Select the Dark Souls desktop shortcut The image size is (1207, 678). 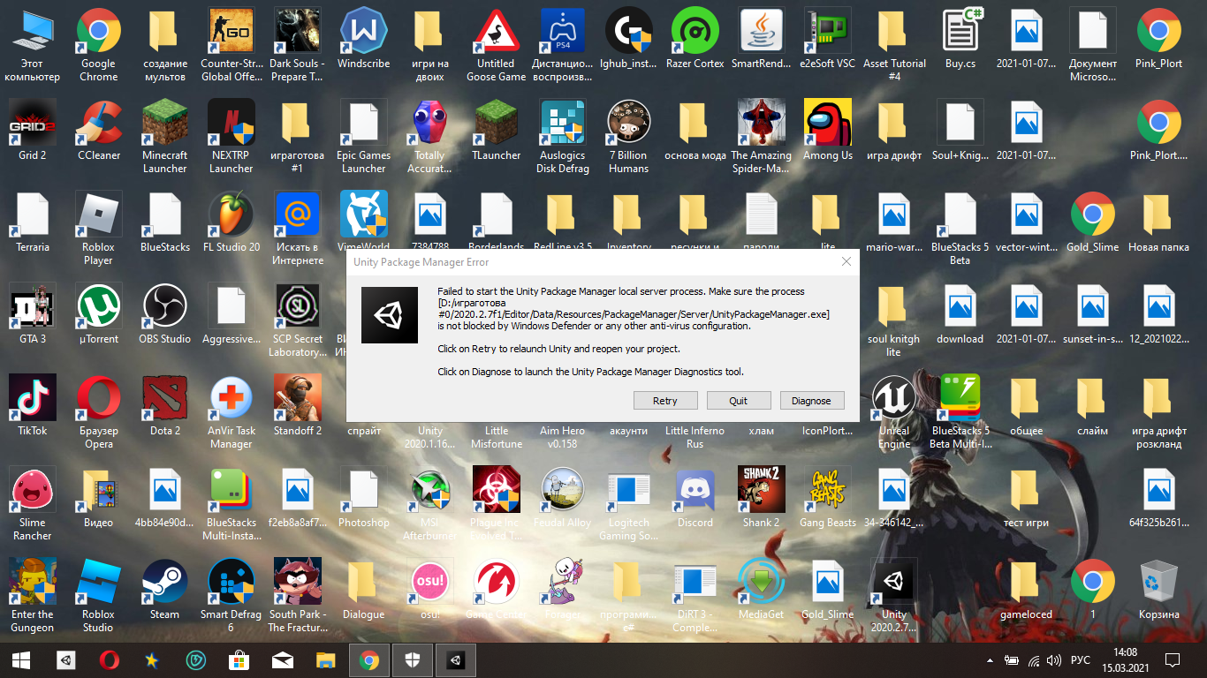pyautogui.click(x=297, y=46)
